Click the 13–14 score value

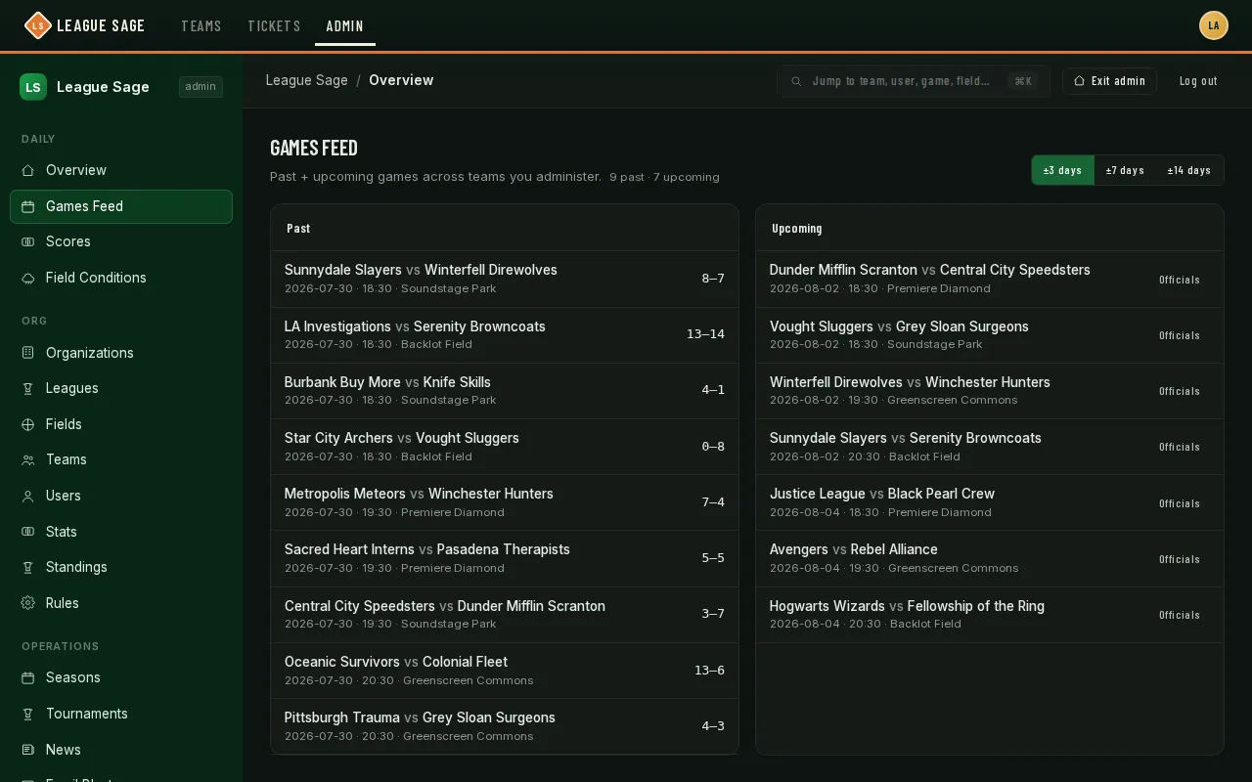(705, 334)
